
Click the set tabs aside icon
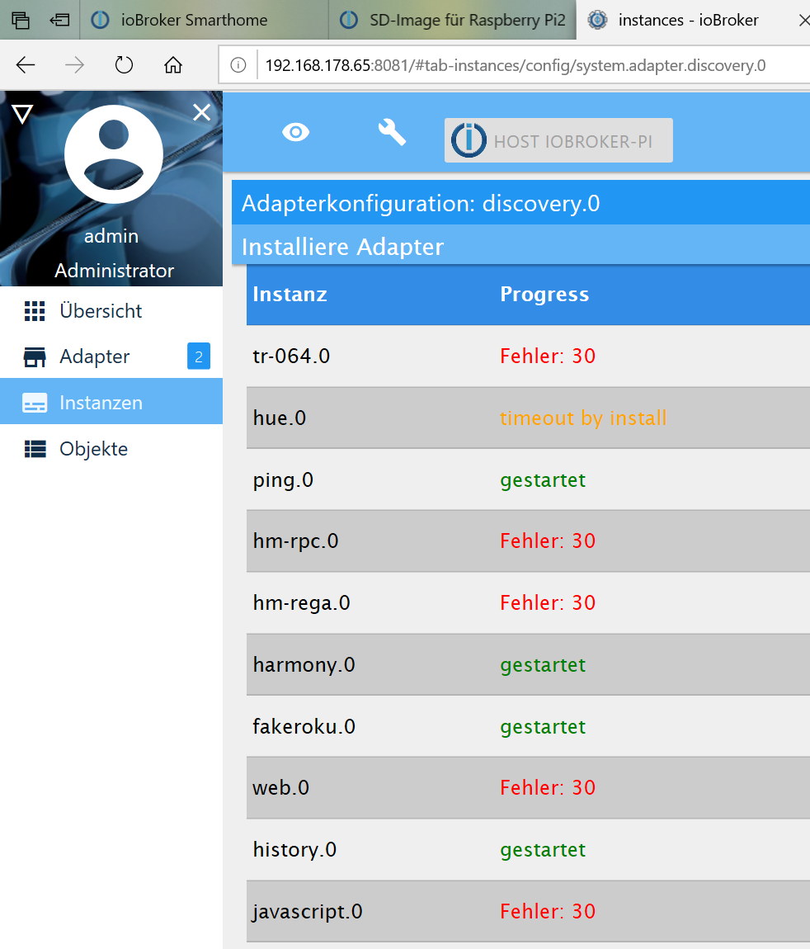[x=59, y=20]
